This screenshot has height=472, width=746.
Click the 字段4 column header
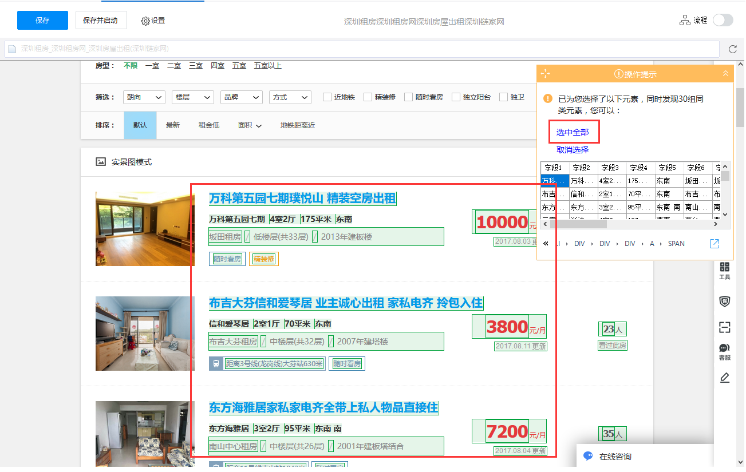click(x=640, y=168)
